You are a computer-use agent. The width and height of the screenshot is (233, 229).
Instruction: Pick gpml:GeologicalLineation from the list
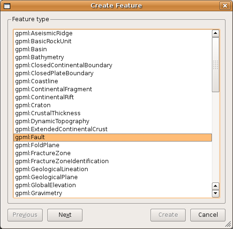pyautogui.click(x=113, y=169)
